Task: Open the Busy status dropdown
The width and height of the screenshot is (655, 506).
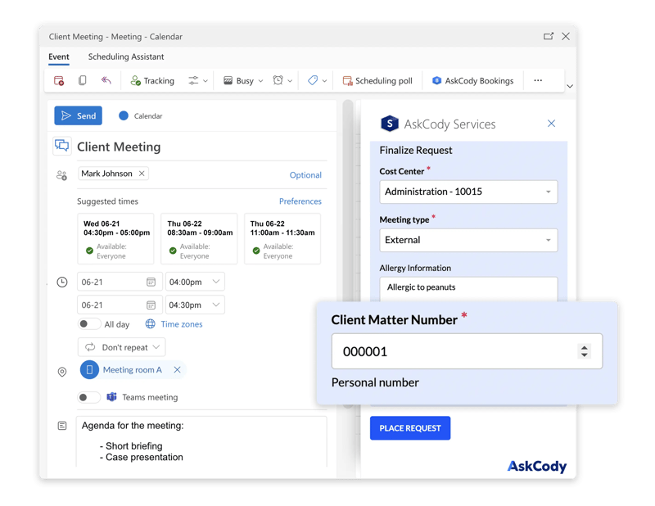Action: coord(243,80)
